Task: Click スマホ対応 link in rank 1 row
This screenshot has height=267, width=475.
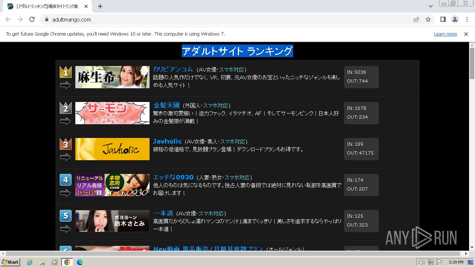Action: tap(232, 70)
